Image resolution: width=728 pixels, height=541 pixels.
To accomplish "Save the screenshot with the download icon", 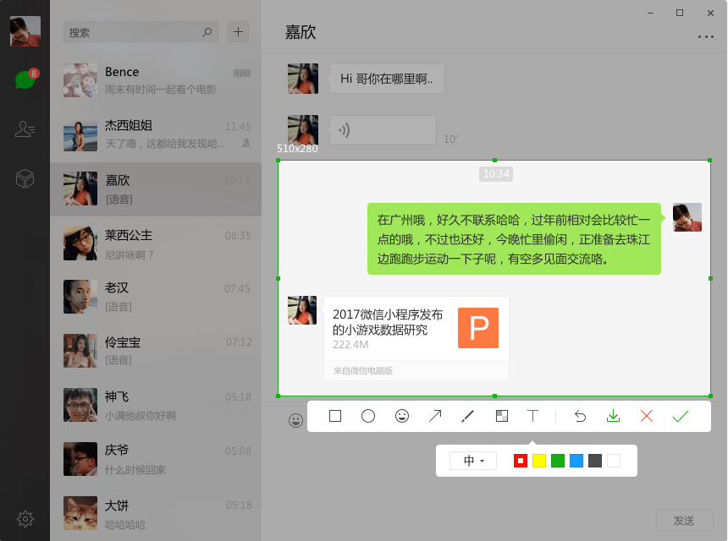I will 614,416.
